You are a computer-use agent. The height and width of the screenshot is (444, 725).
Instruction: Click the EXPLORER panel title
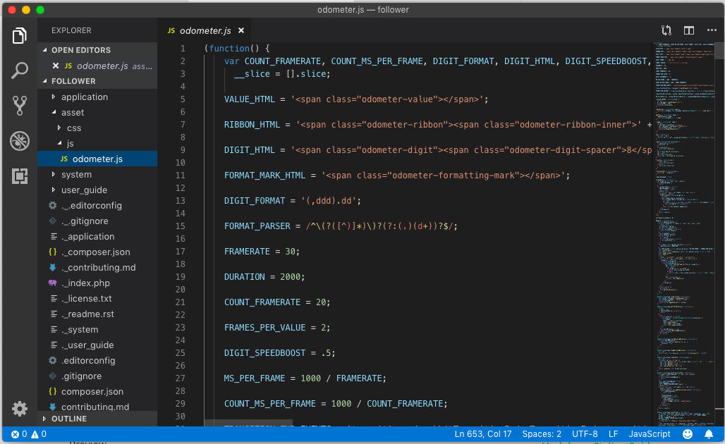71,30
